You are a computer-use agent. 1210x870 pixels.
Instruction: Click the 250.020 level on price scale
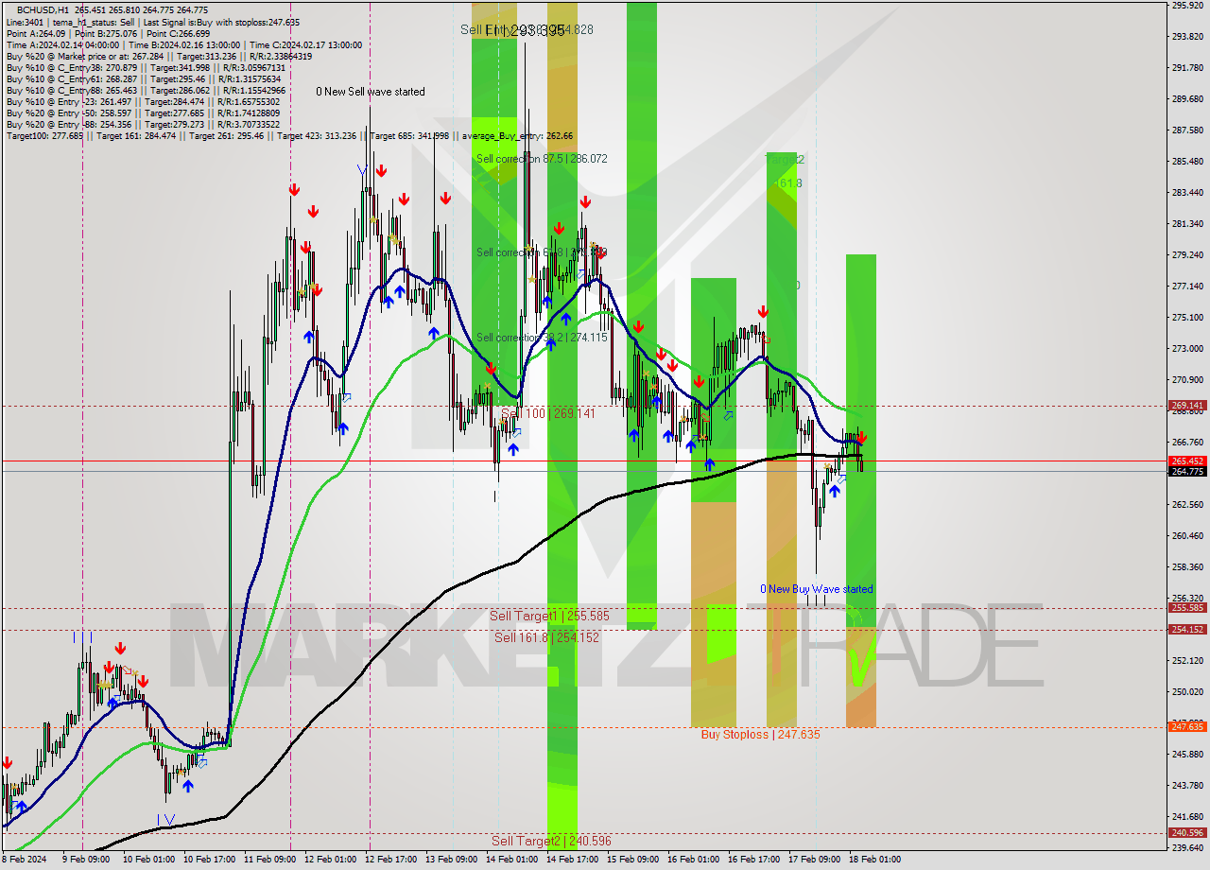click(x=1187, y=691)
